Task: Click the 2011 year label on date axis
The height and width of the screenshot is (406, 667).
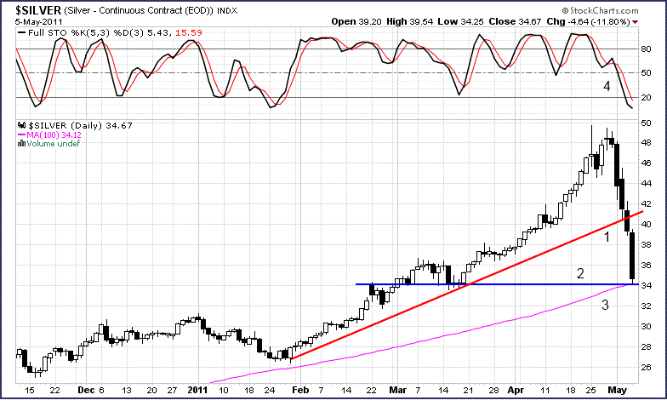Action: [198, 389]
